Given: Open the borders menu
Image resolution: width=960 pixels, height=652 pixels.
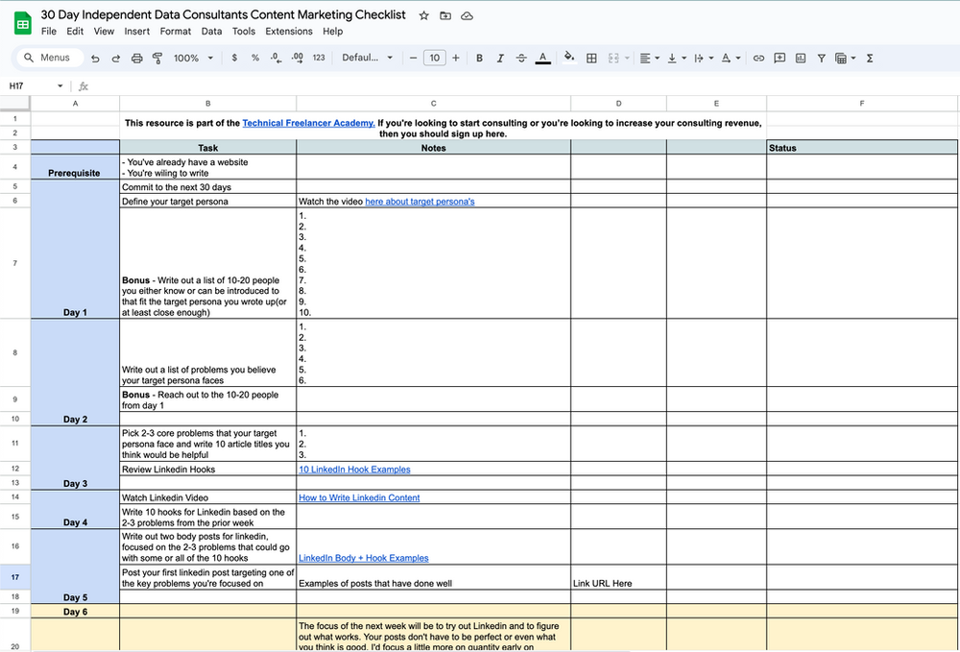Looking at the screenshot, I should pyautogui.click(x=591, y=59).
